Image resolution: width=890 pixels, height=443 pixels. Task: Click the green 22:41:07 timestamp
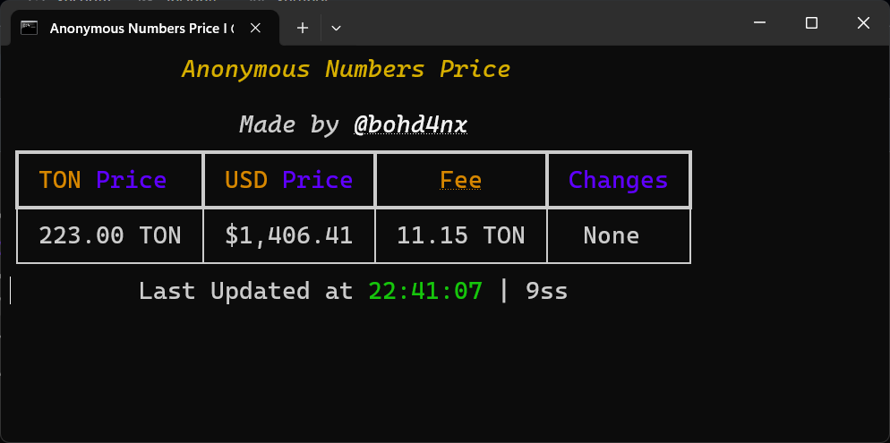pos(425,291)
